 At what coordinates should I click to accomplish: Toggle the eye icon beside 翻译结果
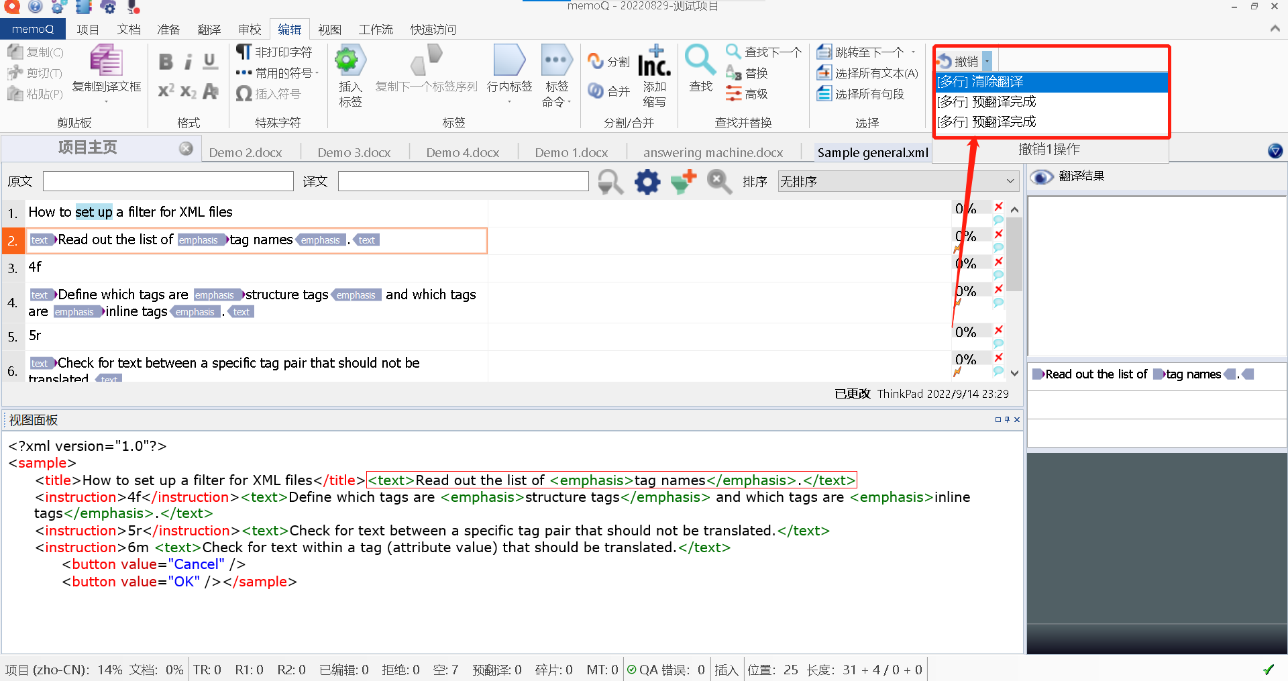(x=1041, y=177)
